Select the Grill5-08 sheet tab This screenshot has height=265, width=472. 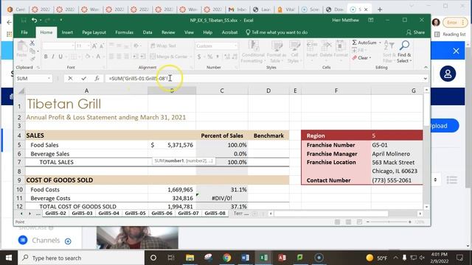click(215, 213)
